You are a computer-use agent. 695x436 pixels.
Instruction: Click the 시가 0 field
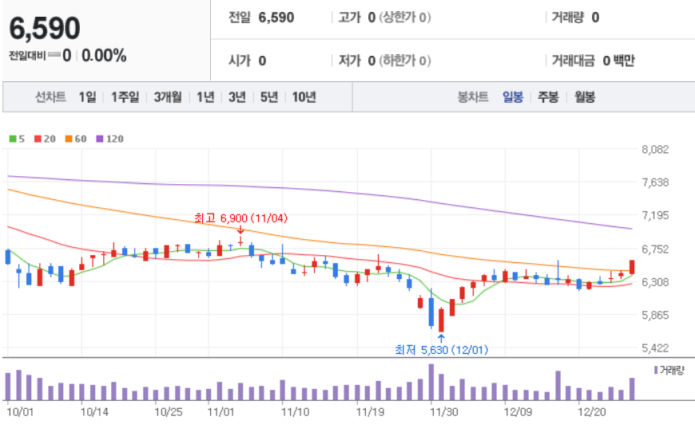pos(248,61)
